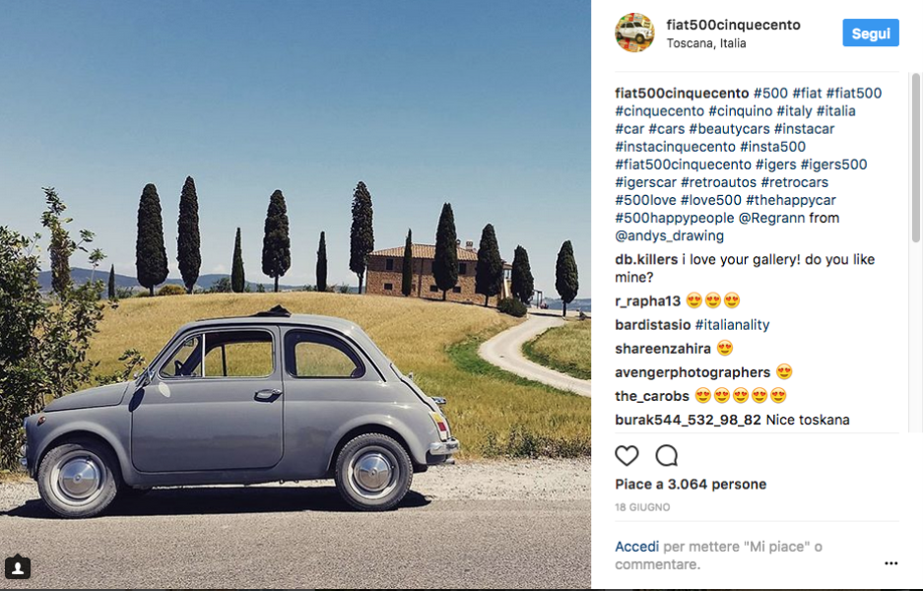923x591 pixels.
Task: Show tagged people icon on photo
Action: 18,567
